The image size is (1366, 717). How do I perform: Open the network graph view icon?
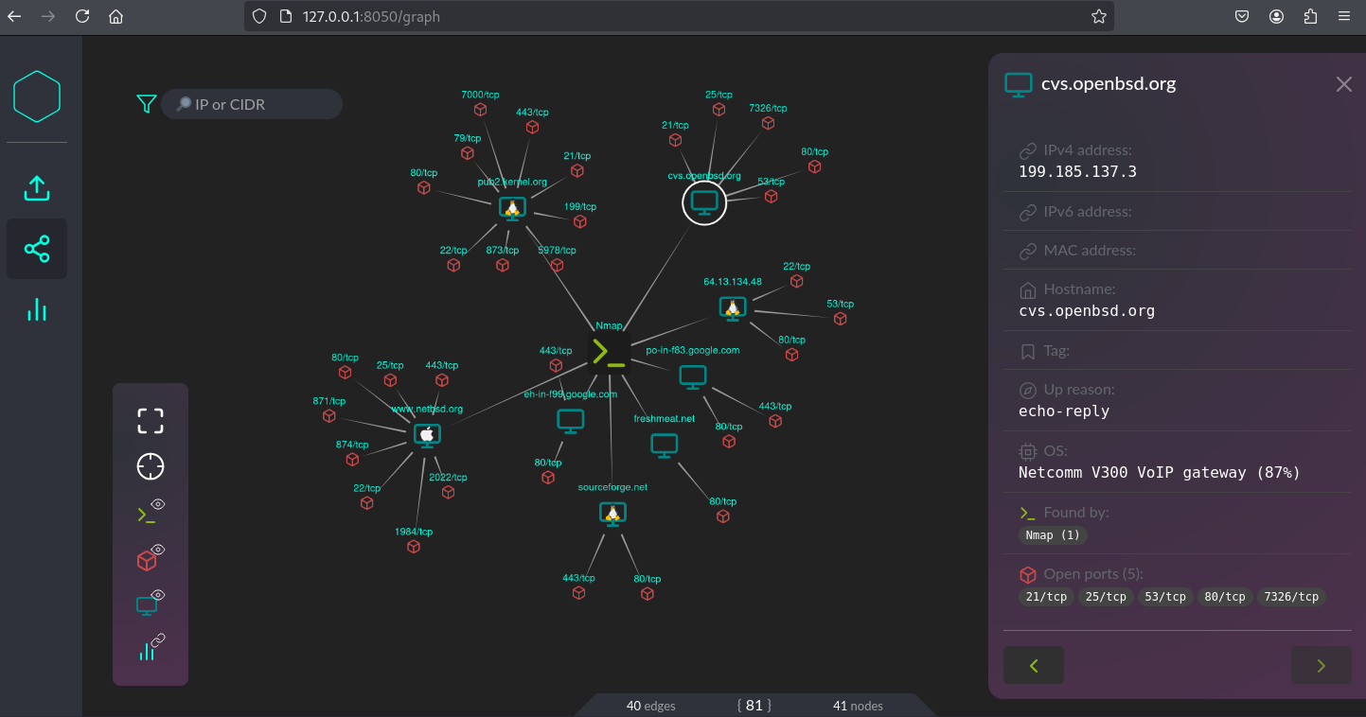pyautogui.click(x=37, y=250)
